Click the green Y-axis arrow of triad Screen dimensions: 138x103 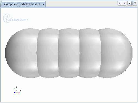[x=15, y=90]
